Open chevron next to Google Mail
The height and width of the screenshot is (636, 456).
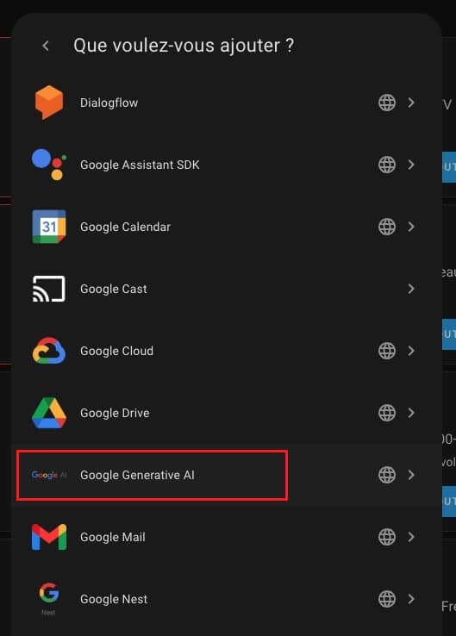pyautogui.click(x=411, y=537)
